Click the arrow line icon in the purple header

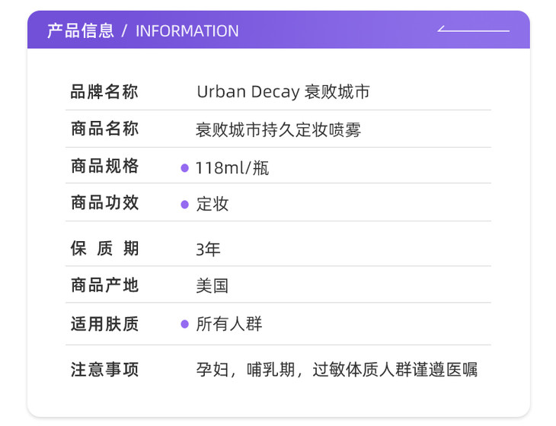pos(473,30)
